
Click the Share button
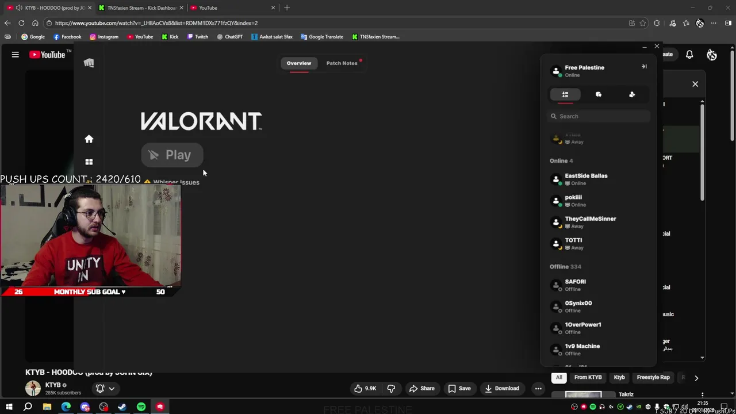pyautogui.click(x=421, y=389)
